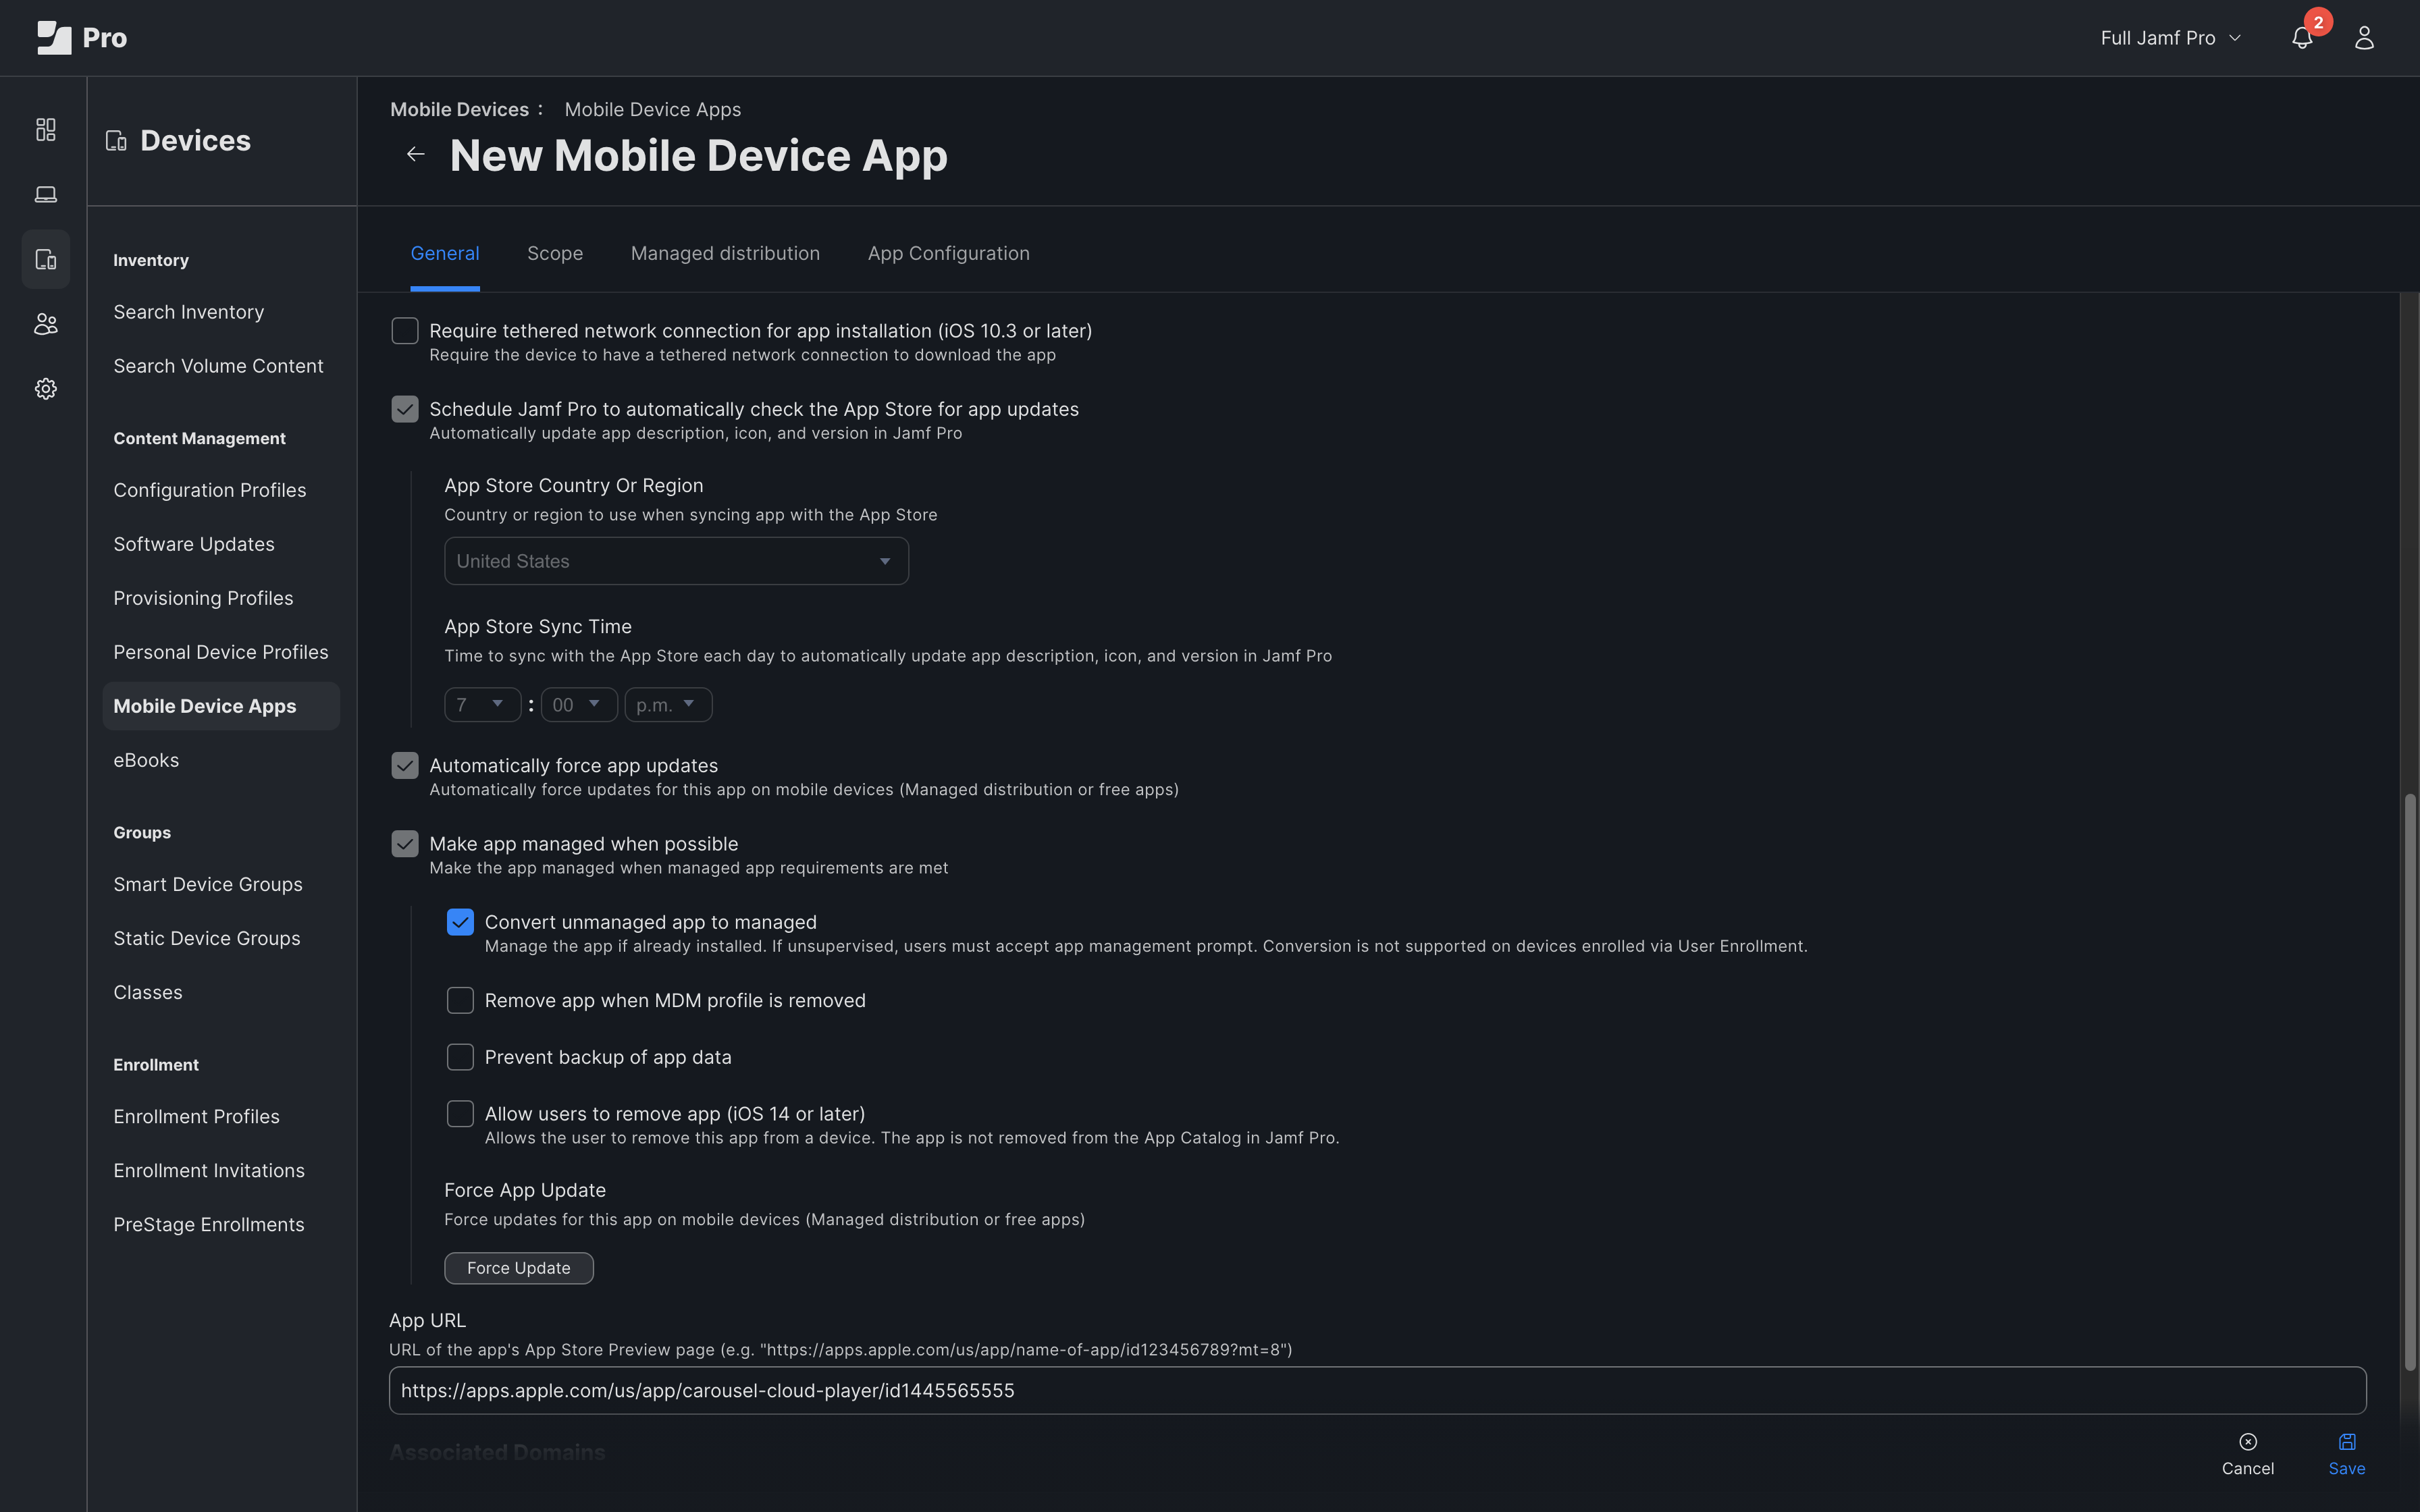Open Provisioning Profiles in sidebar
This screenshot has height=1512, width=2420.
coord(203,598)
